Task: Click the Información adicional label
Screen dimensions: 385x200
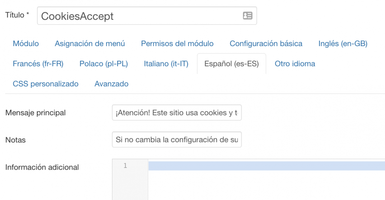Action: point(42,167)
